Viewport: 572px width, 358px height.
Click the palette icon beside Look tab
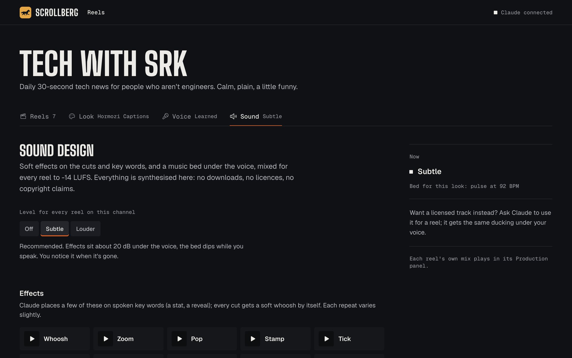pyautogui.click(x=72, y=116)
